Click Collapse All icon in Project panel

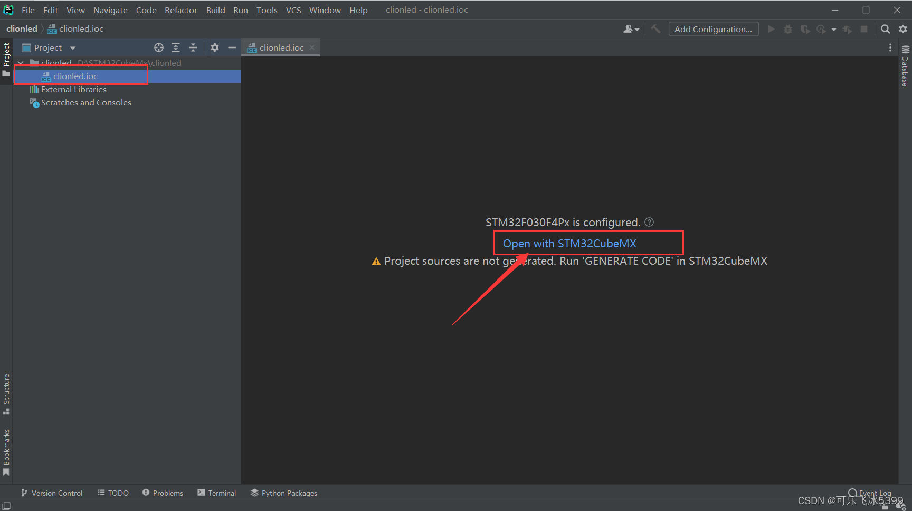(193, 47)
